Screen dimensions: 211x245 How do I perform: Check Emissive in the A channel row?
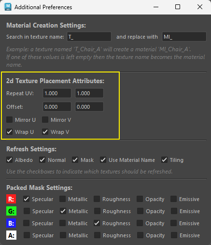pyautogui.click(x=174, y=235)
